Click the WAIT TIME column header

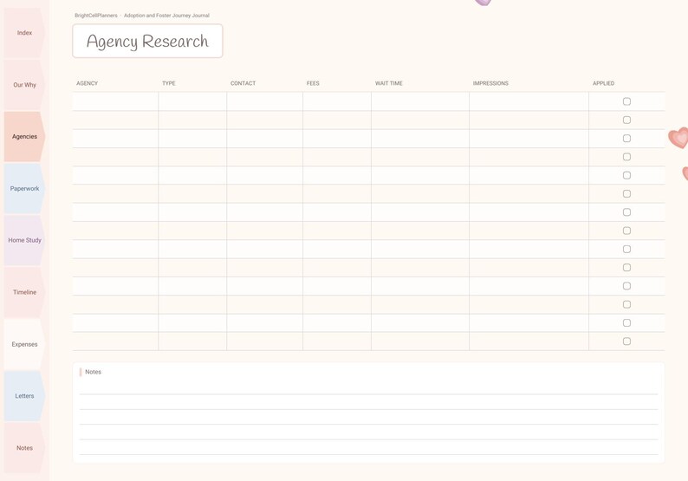coord(389,83)
